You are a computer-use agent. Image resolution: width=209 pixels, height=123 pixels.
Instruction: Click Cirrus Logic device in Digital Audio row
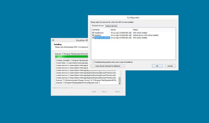(121, 38)
